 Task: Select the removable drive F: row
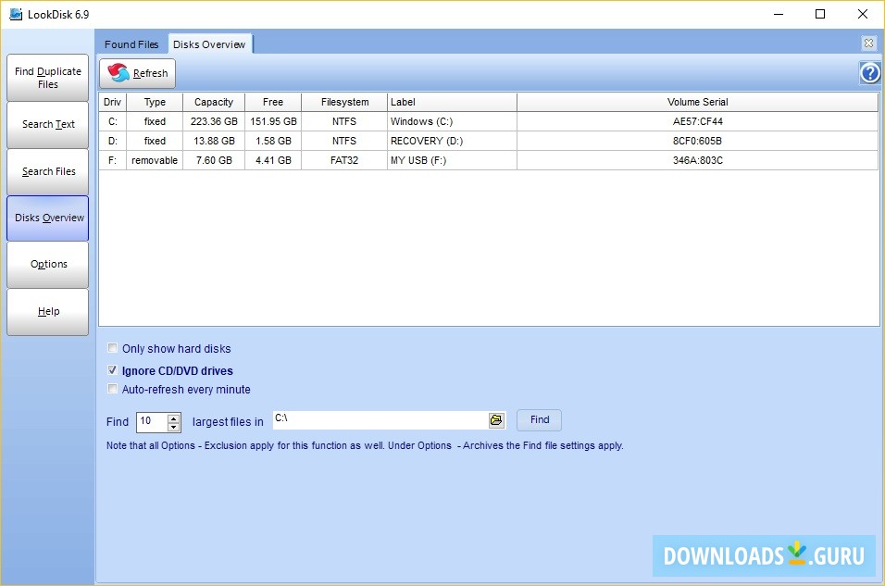[278, 160]
